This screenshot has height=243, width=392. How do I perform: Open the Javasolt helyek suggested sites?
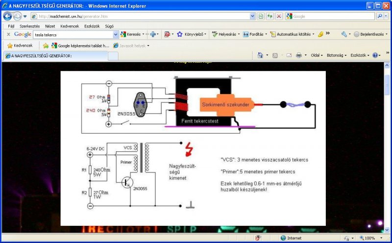click(131, 46)
